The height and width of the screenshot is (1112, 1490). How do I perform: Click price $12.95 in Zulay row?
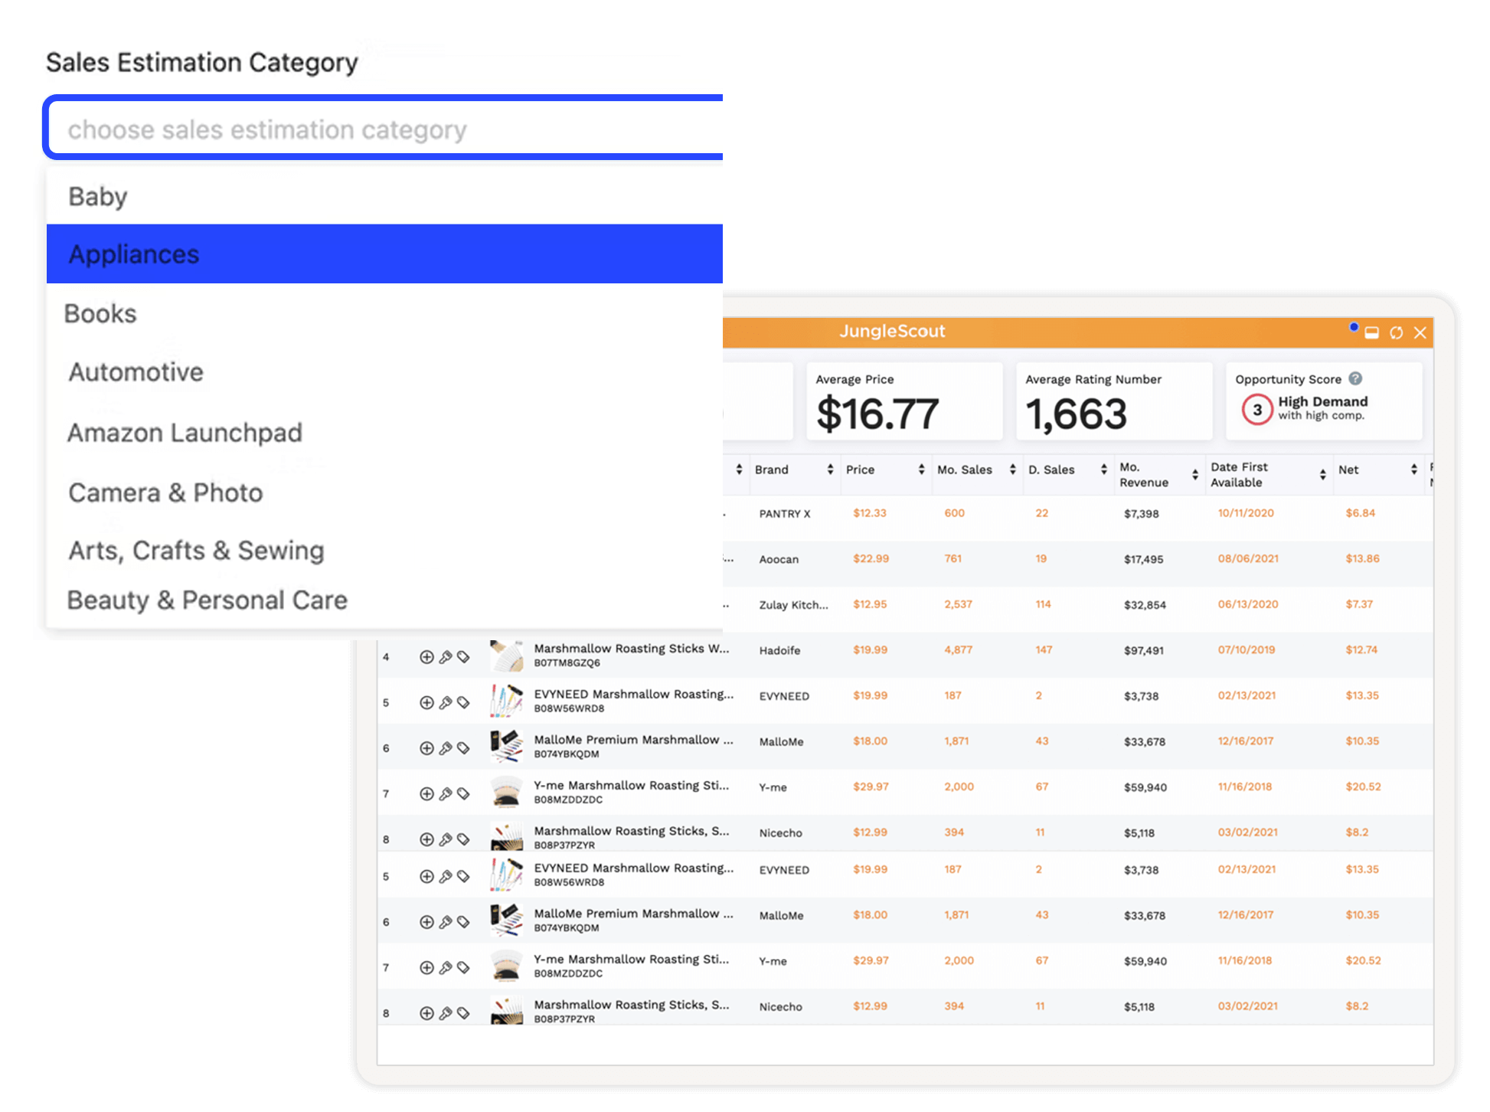tap(870, 604)
